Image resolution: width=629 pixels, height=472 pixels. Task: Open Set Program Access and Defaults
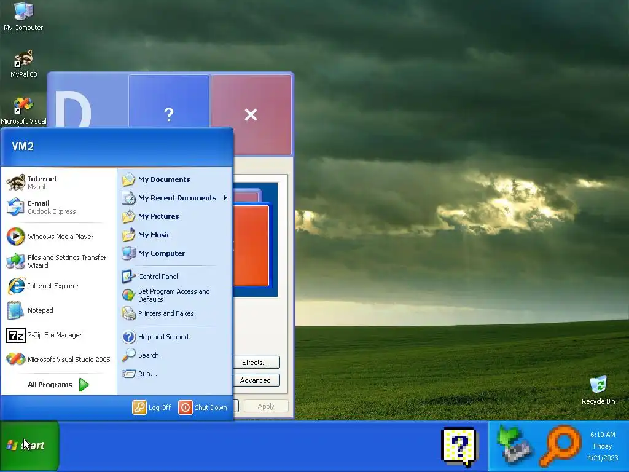click(175, 295)
